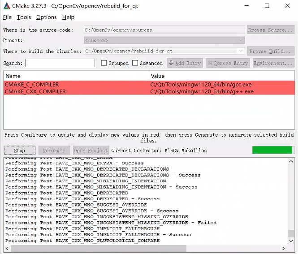Click the cross icon on Remove Entry

210,63
